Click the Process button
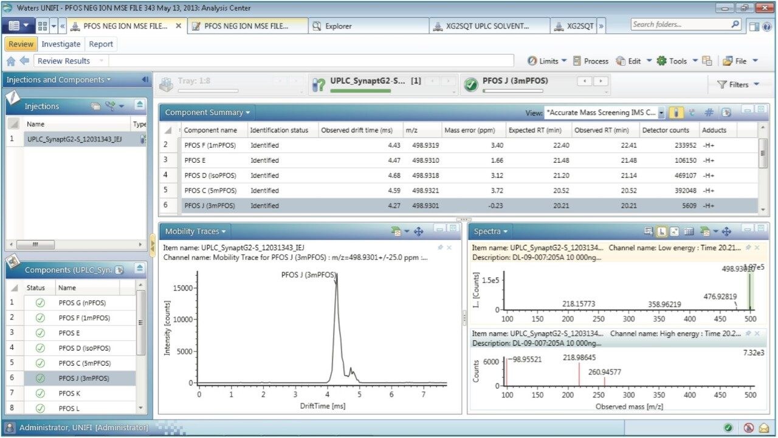This screenshot has width=778, height=438. click(x=591, y=61)
